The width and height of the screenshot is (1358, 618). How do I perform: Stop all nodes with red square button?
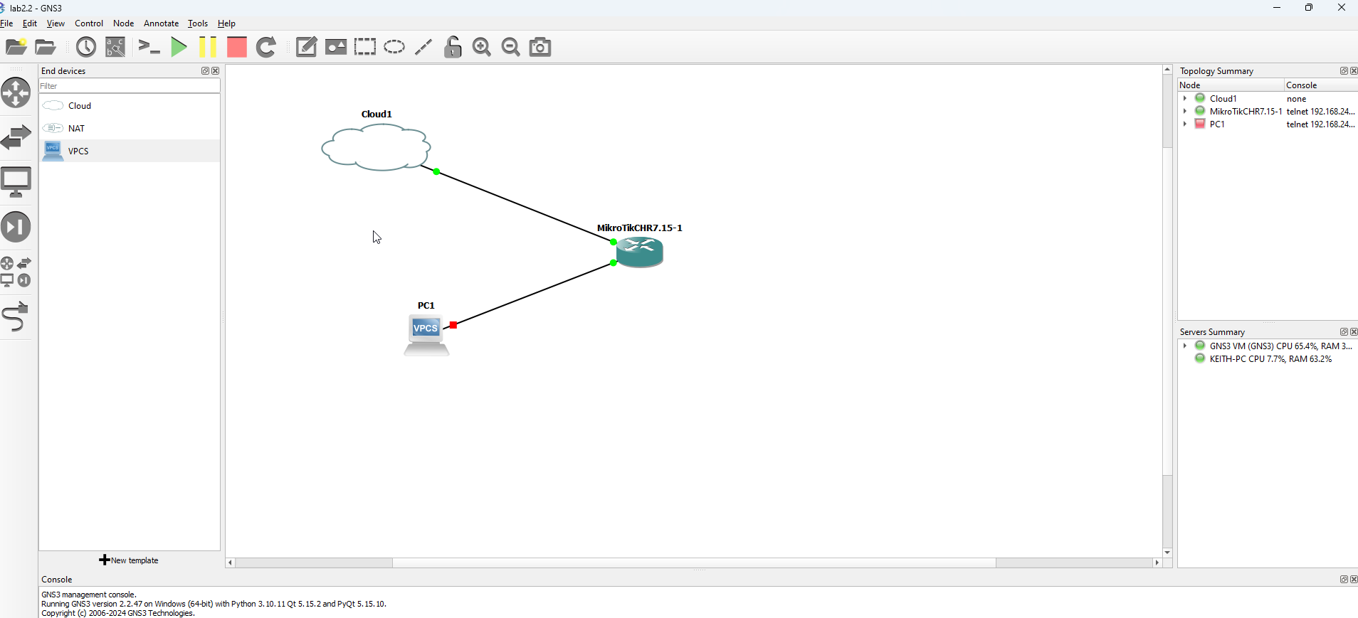(237, 47)
